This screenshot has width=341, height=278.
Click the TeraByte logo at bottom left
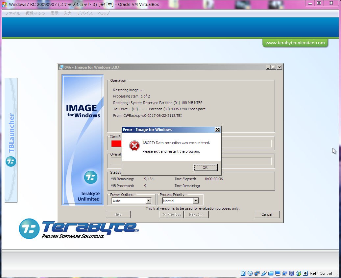click(79, 229)
